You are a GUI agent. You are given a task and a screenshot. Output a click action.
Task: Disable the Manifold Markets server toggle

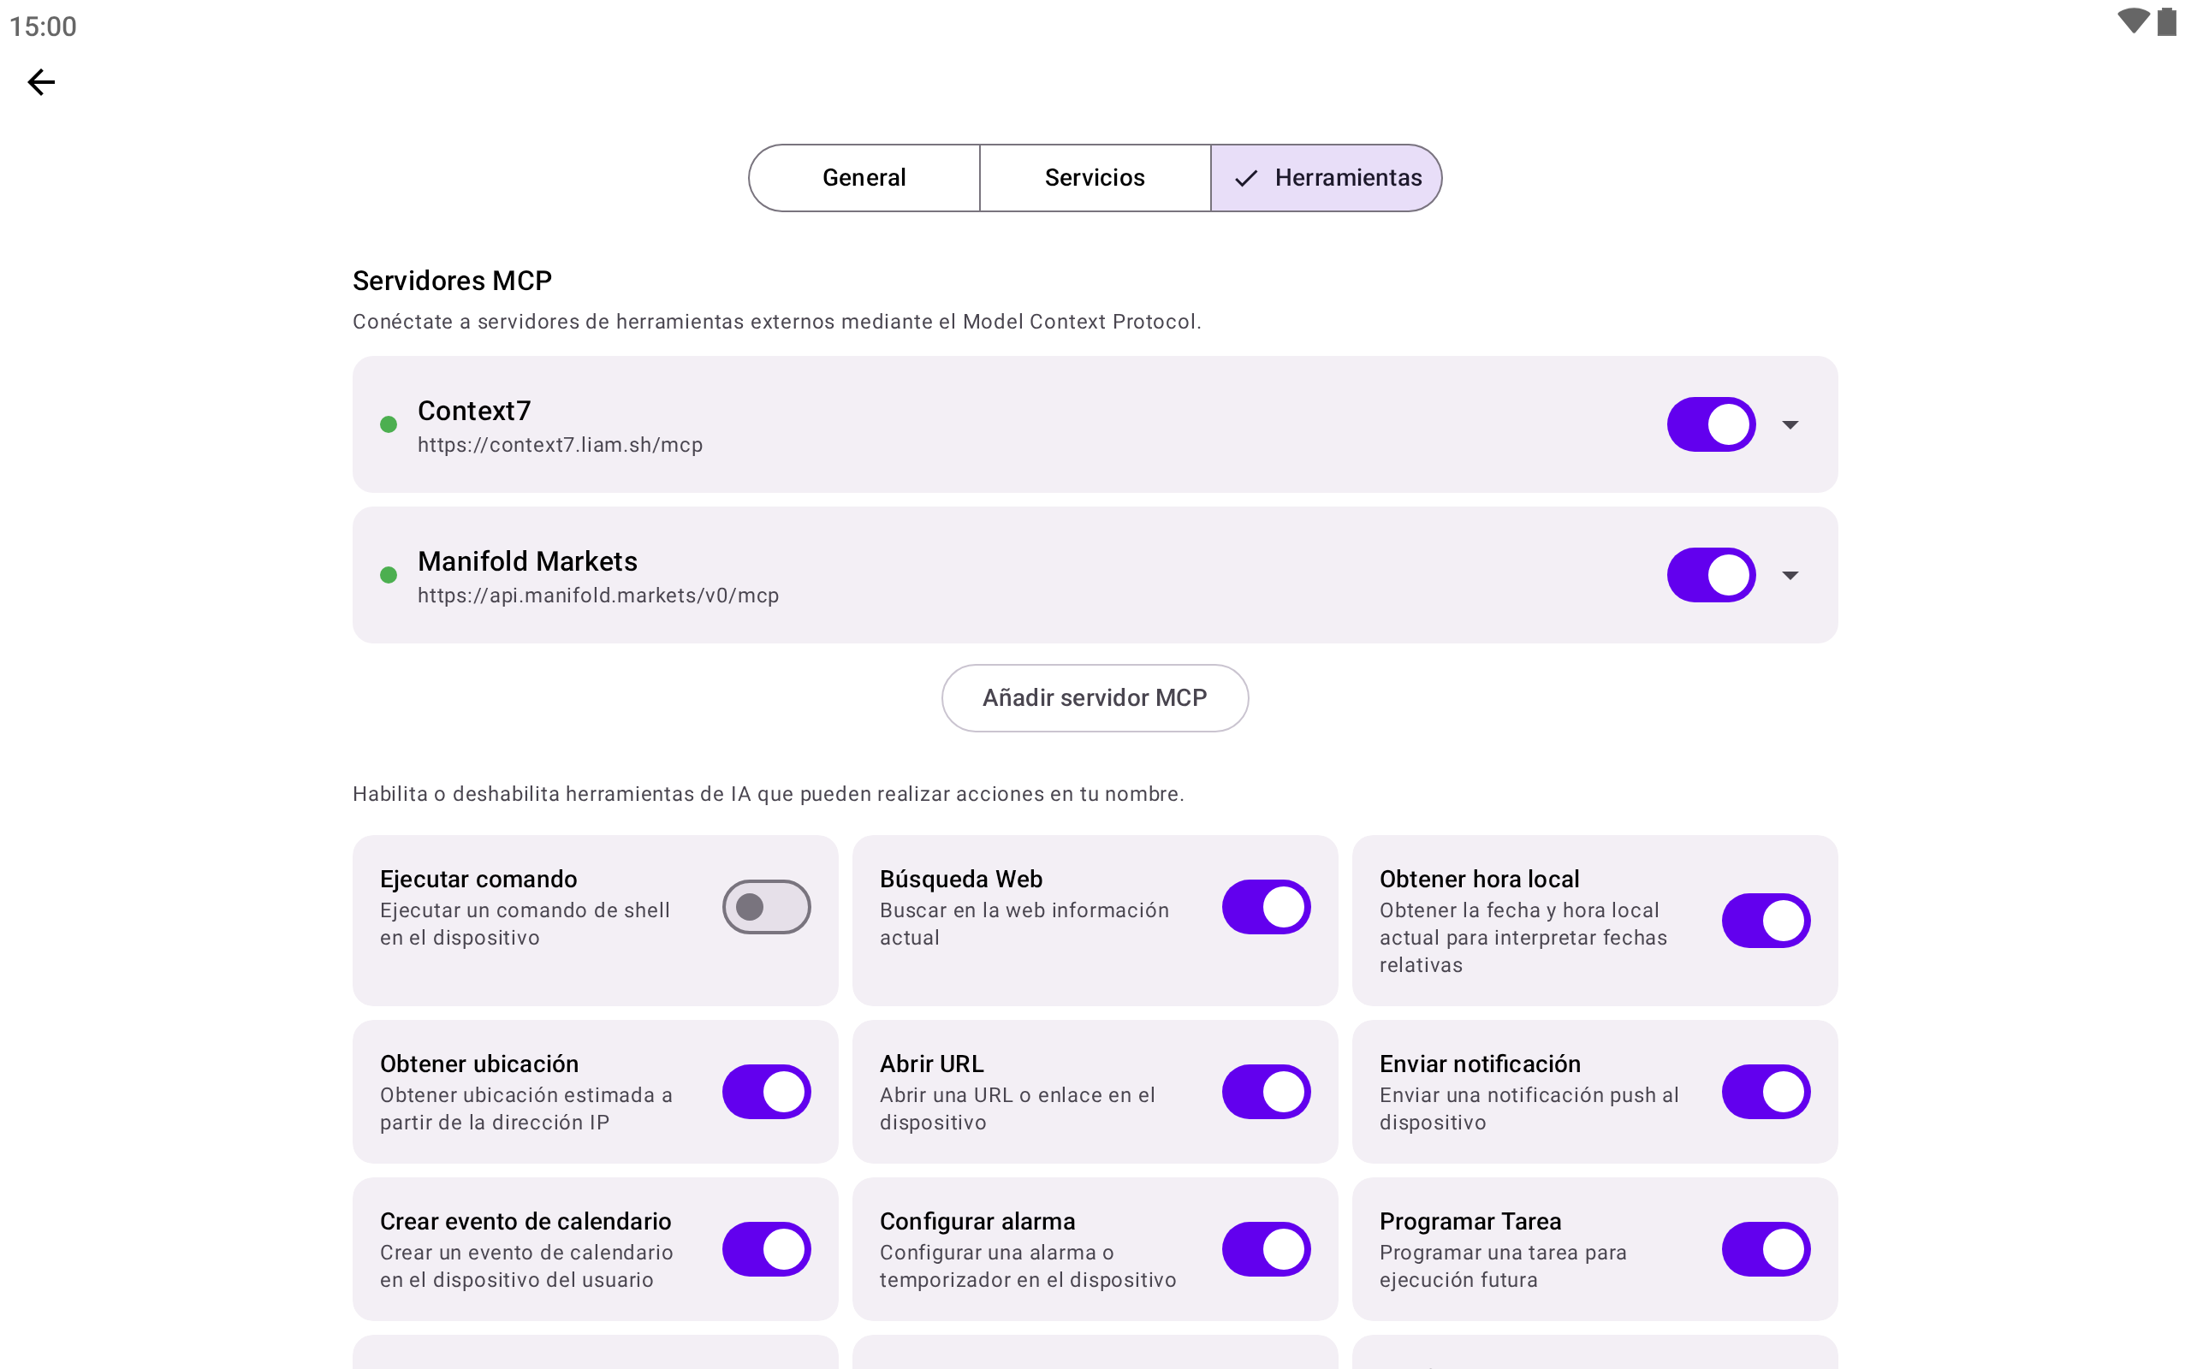click(x=1710, y=575)
